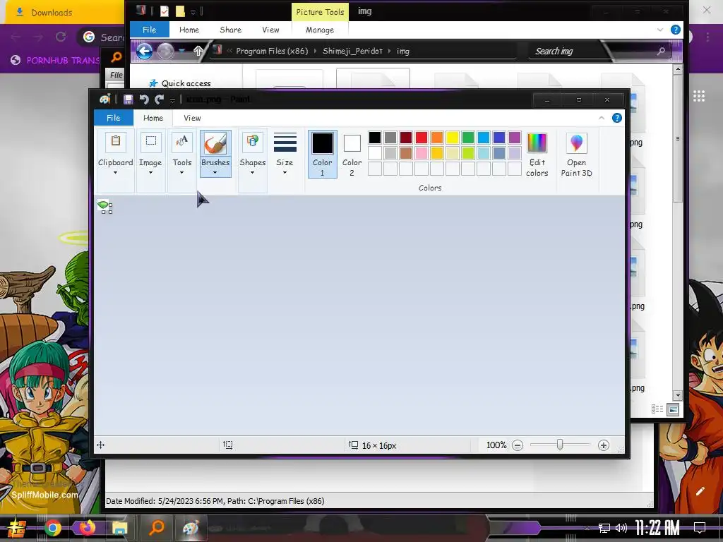Open Explorer's View ribbon tab
Screen dimensions: 723x542
tap(270, 30)
